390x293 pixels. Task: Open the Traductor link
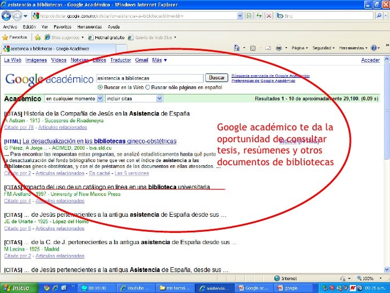coord(121,60)
